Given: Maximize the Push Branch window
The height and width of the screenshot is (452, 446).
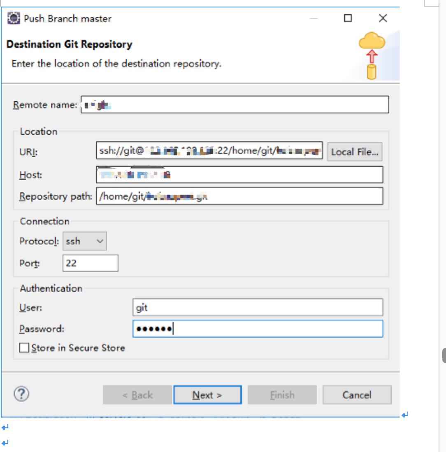Looking at the screenshot, I should pos(348,18).
